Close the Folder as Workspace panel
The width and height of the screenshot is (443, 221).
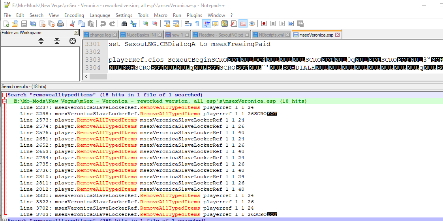point(76,33)
